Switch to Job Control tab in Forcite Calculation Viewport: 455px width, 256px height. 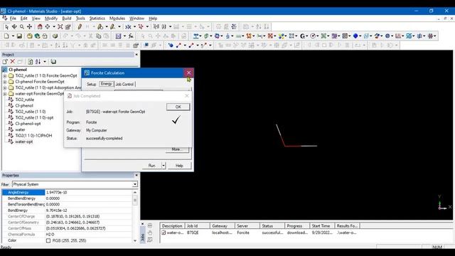(x=124, y=84)
